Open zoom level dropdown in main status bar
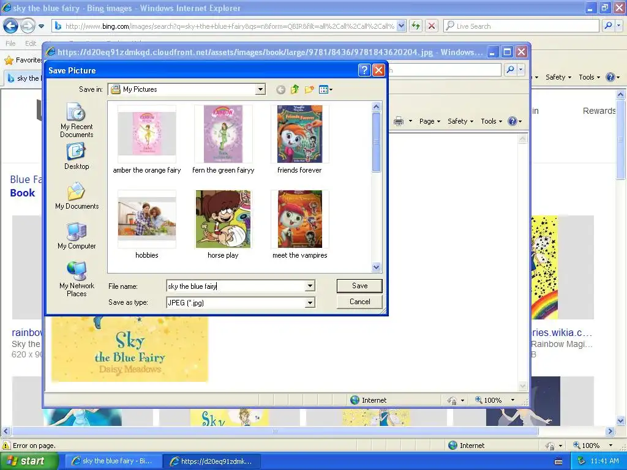Viewport: 627px width, 470px height. [x=610, y=446]
